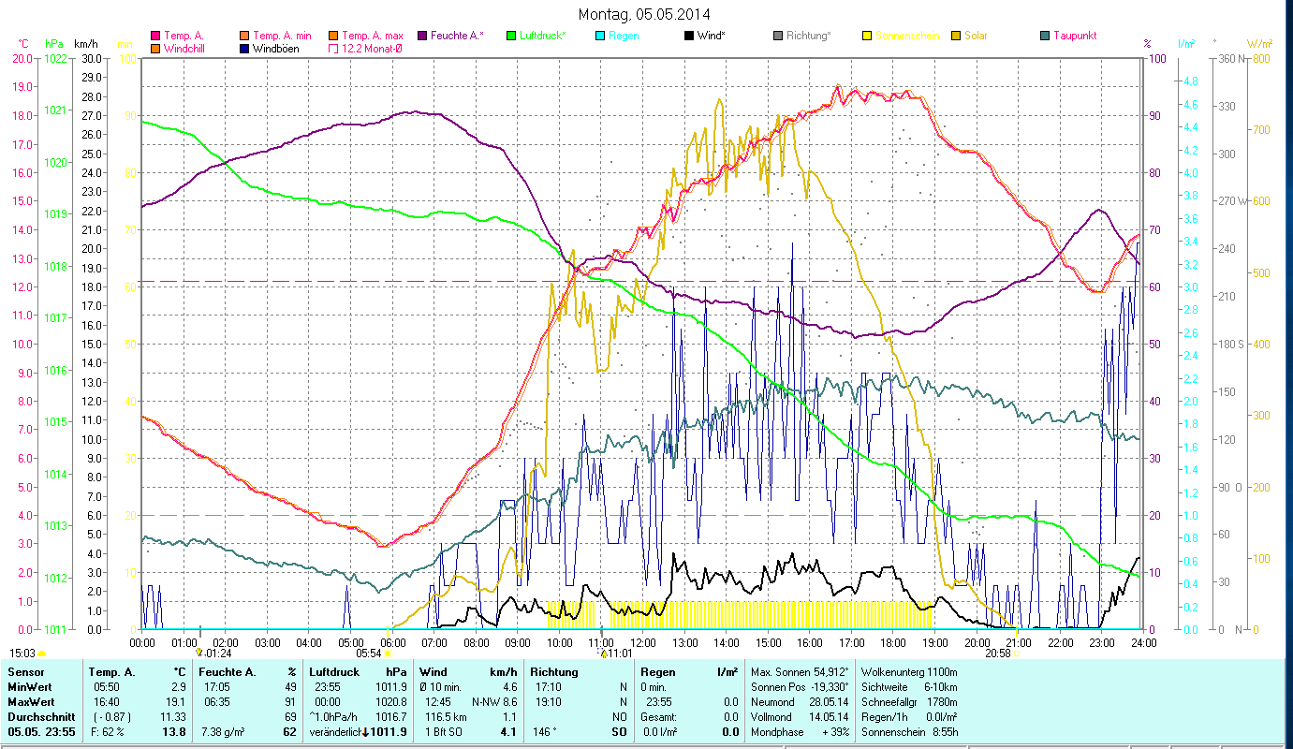Click the yellow Sonnenschein color swatch

[867, 36]
